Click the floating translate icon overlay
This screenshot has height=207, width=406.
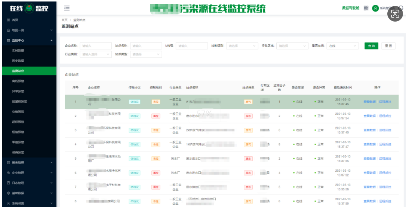tap(396, 14)
